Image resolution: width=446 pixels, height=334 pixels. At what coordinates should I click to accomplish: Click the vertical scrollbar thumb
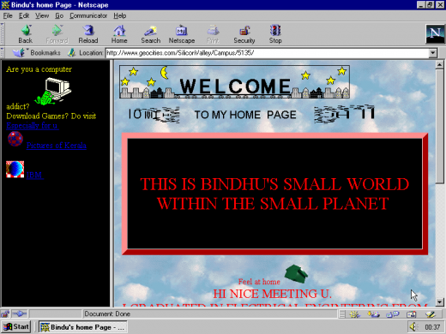439,127
